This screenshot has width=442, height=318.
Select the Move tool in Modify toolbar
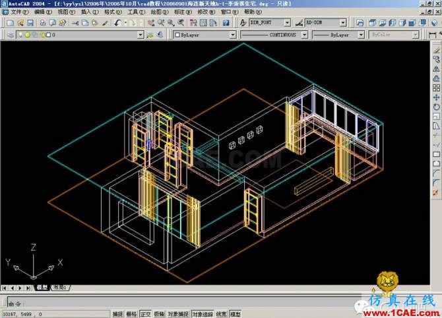click(x=436, y=97)
